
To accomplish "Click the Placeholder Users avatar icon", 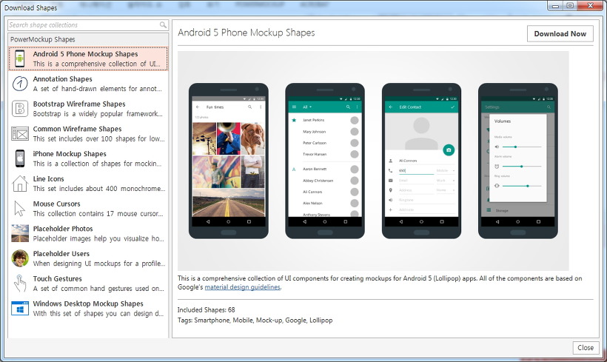I will click(20, 258).
